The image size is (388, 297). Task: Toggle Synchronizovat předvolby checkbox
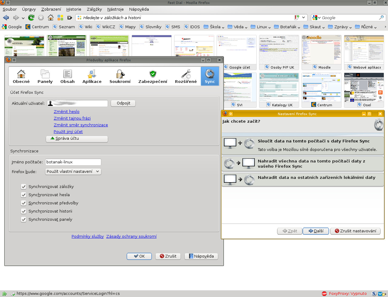click(23, 203)
